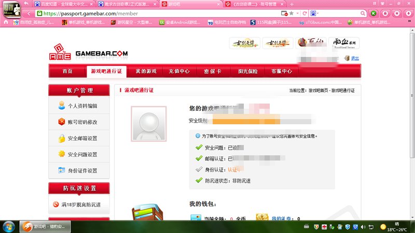Click the door icon next to 退出
The width and height of the screenshot is (415, 233).
click(347, 58)
